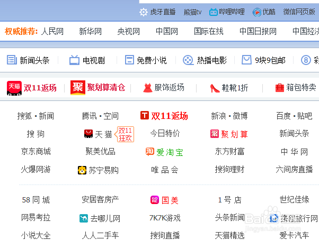Click the circled 8 lottery icon
This screenshot has width=319, height=240.
coord(306,60)
